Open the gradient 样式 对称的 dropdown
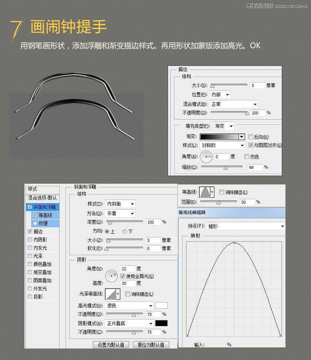 (x=222, y=145)
